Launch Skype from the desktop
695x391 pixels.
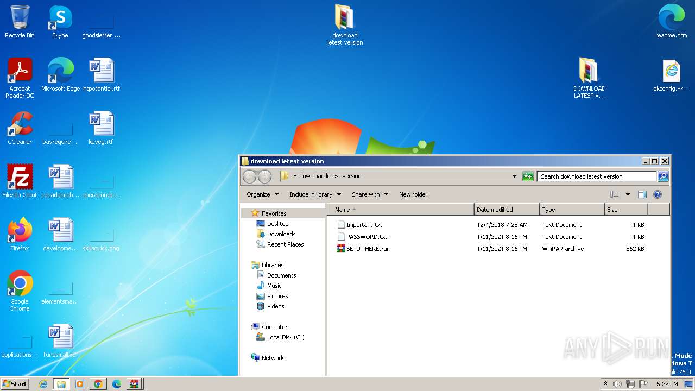(60, 22)
